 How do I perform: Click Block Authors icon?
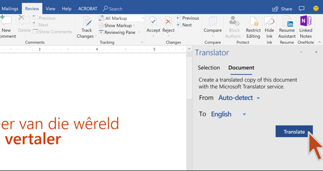[234, 21]
